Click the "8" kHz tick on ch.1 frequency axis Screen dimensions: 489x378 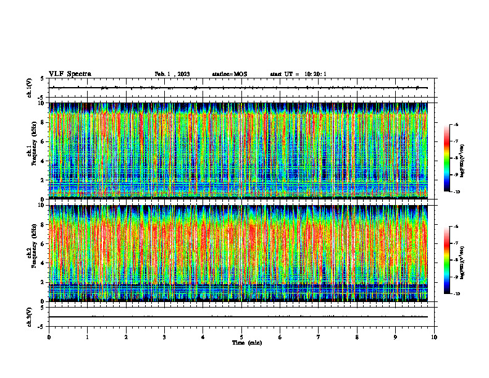point(43,122)
